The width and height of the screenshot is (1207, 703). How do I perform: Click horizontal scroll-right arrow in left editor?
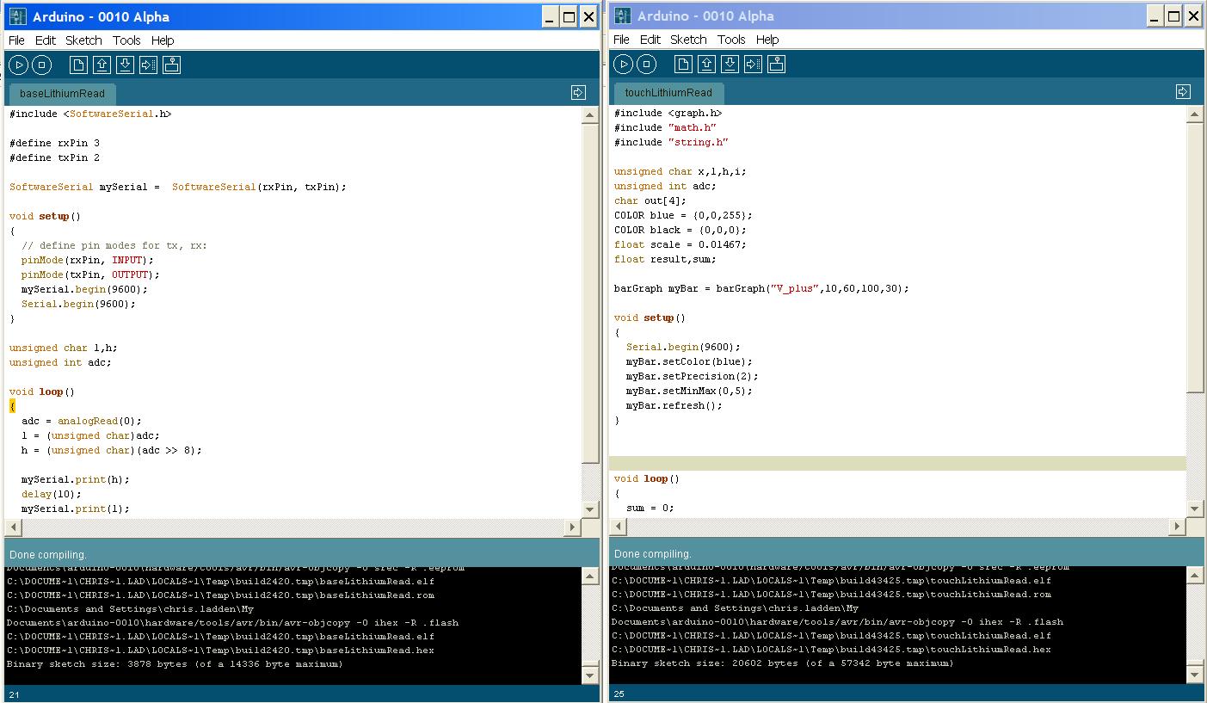(573, 527)
